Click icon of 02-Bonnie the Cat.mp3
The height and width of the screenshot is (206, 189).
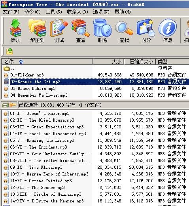(6, 82)
